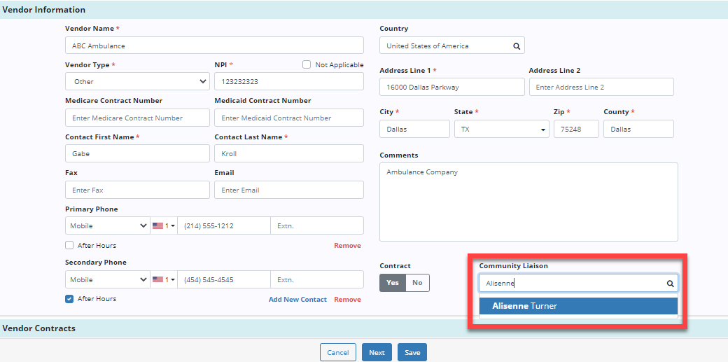Enable After Hours for Primary Phone

click(69, 246)
